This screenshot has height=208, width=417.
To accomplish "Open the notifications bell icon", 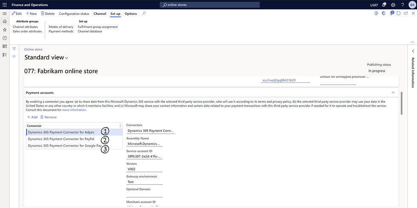I will (x=384, y=5).
